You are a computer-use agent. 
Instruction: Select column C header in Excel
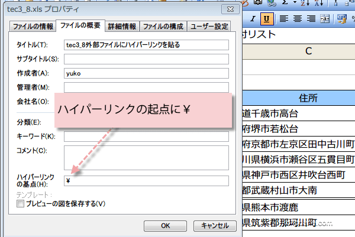coord(299,51)
